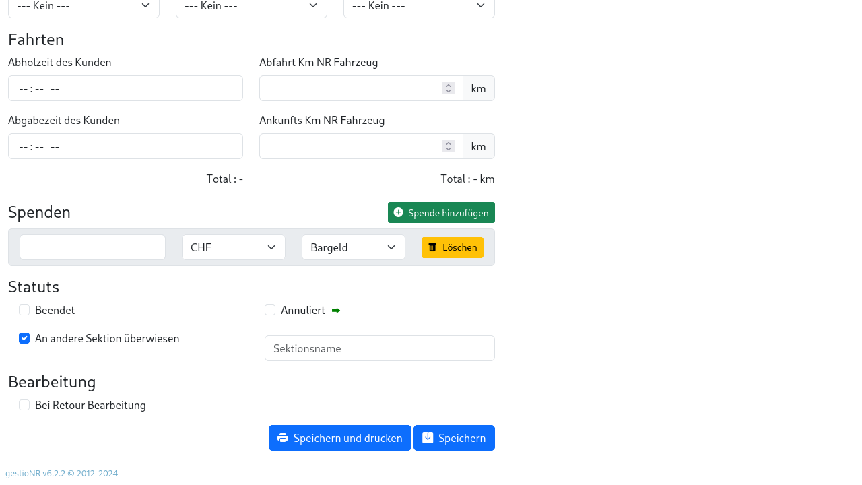This screenshot has height=485, width=862.
Task: Click the Abholzeit des Kunden time field
Action: (125, 88)
